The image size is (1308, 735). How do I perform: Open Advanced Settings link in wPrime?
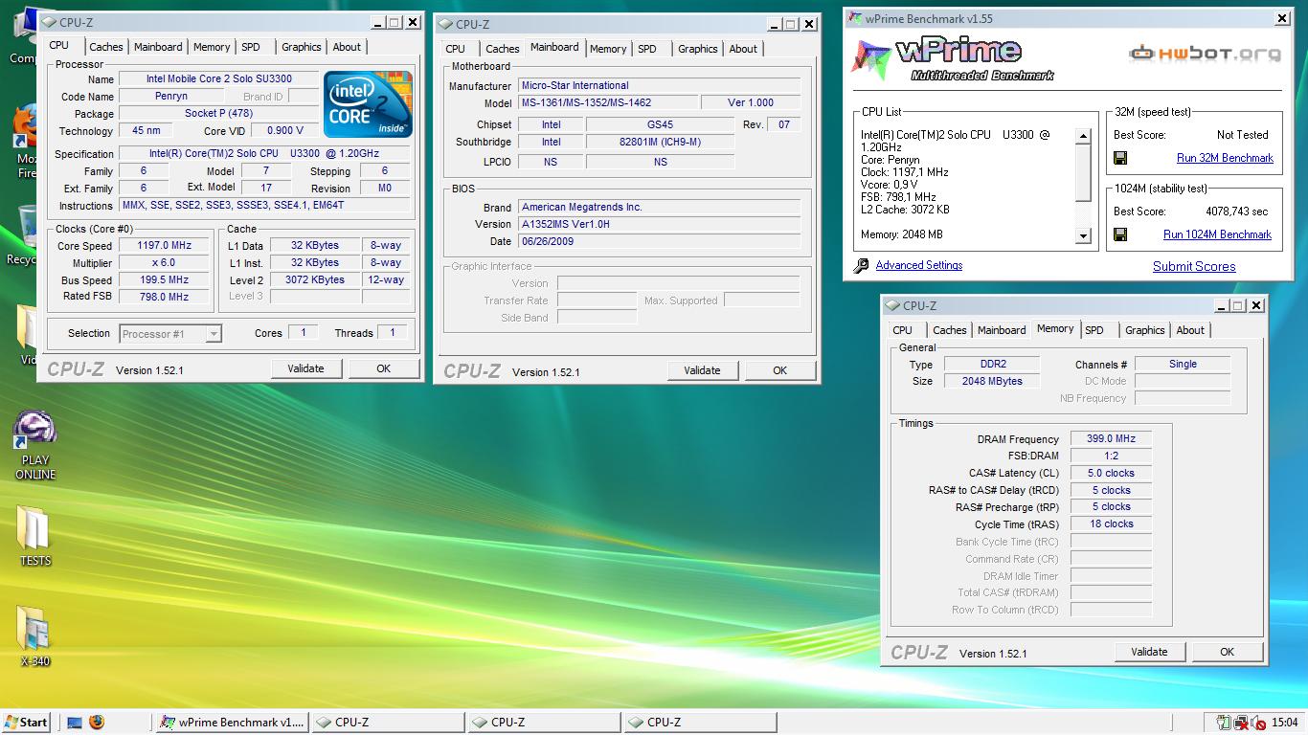919,265
